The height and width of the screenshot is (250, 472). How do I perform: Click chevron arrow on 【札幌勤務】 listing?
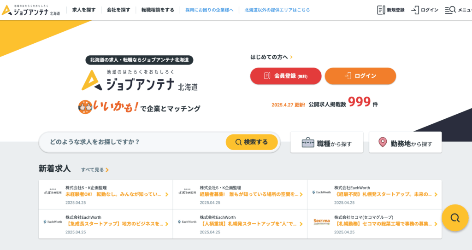tap(436, 224)
